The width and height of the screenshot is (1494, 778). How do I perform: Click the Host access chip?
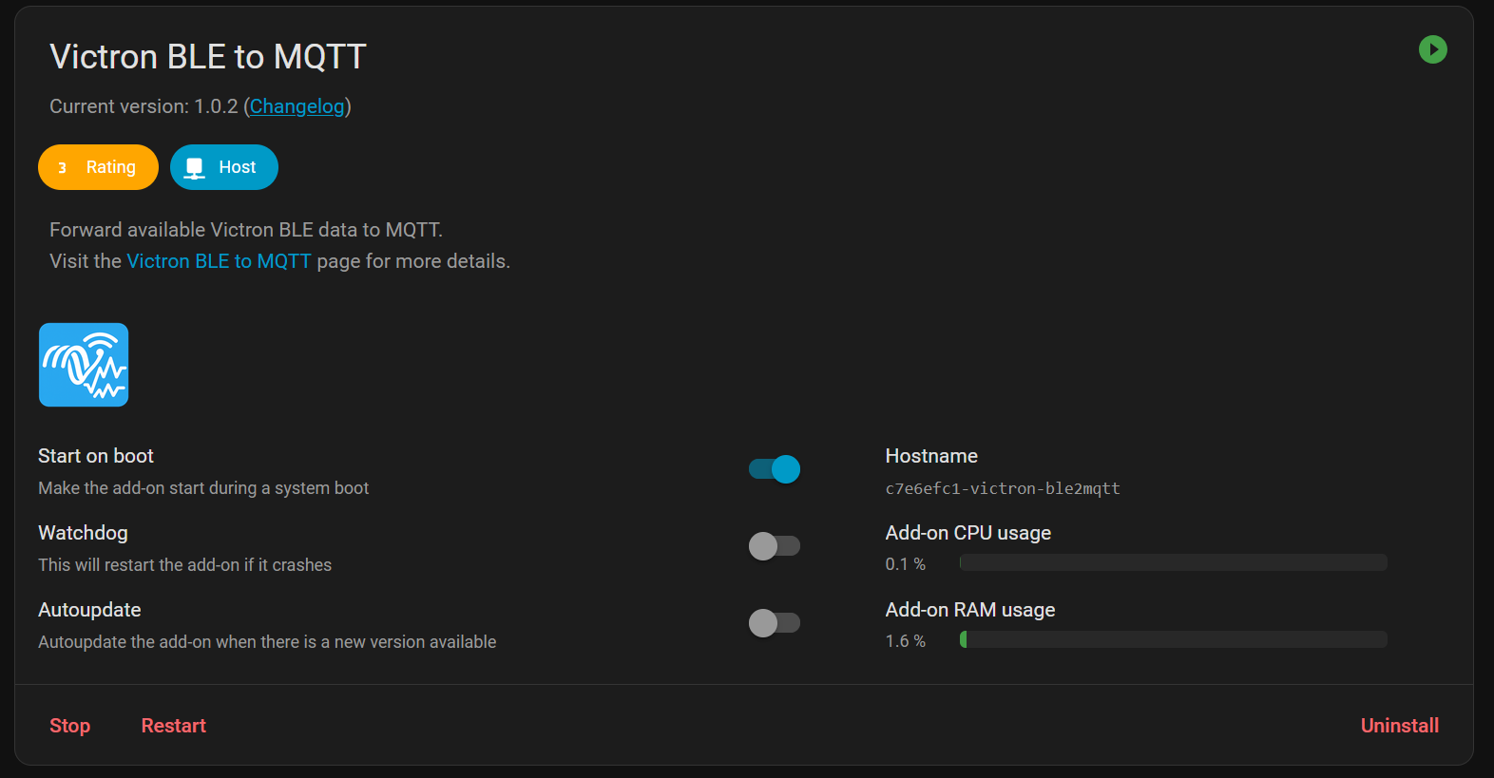pyautogui.click(x=224, y=167)
